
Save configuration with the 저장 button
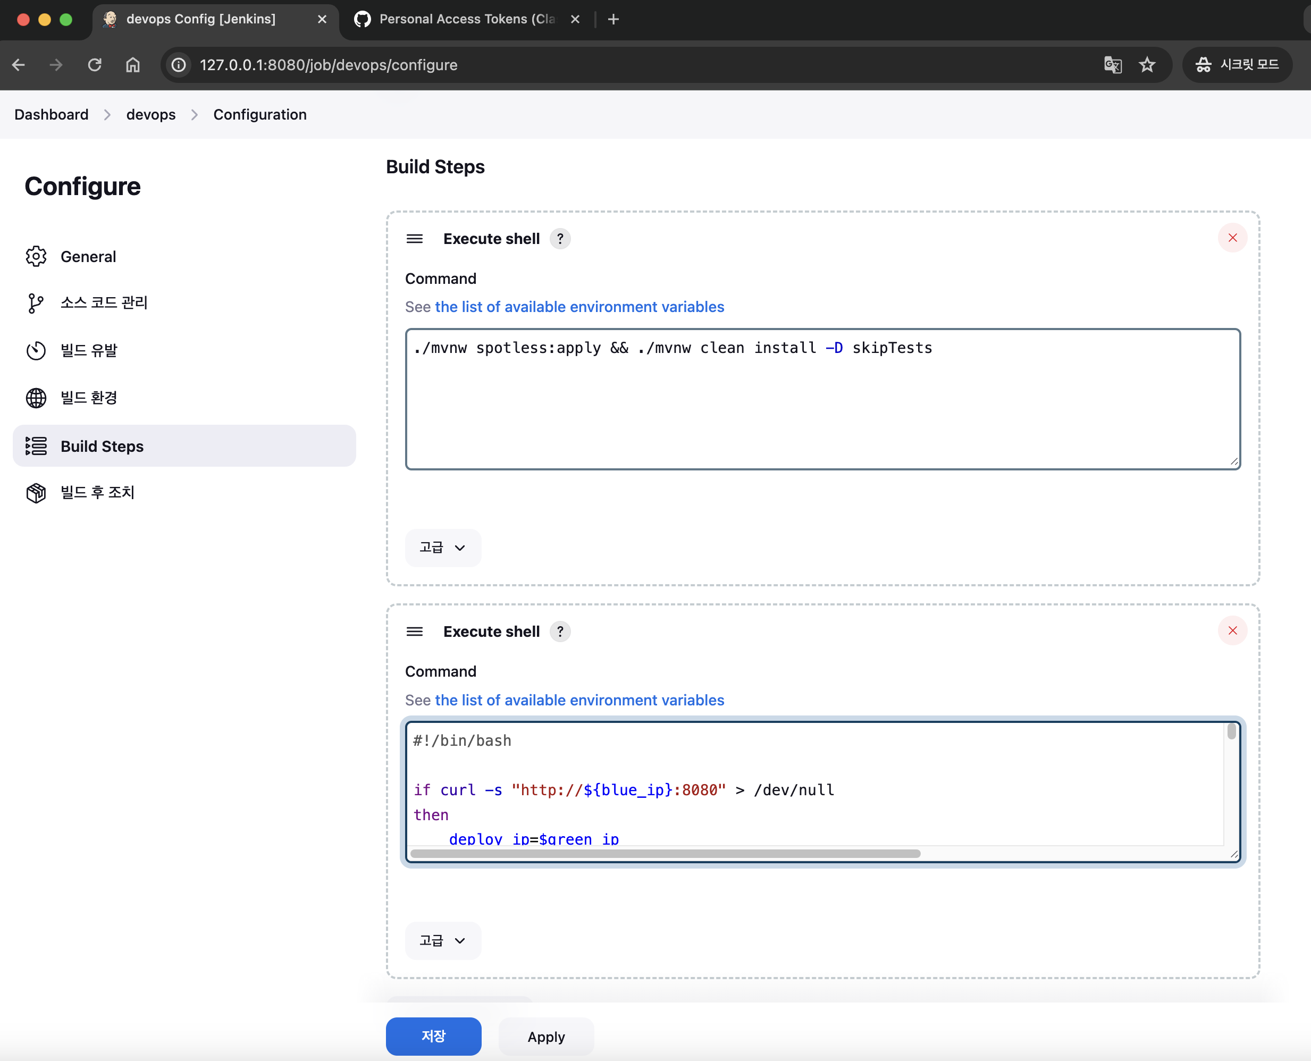click(x=433, y=1036)
